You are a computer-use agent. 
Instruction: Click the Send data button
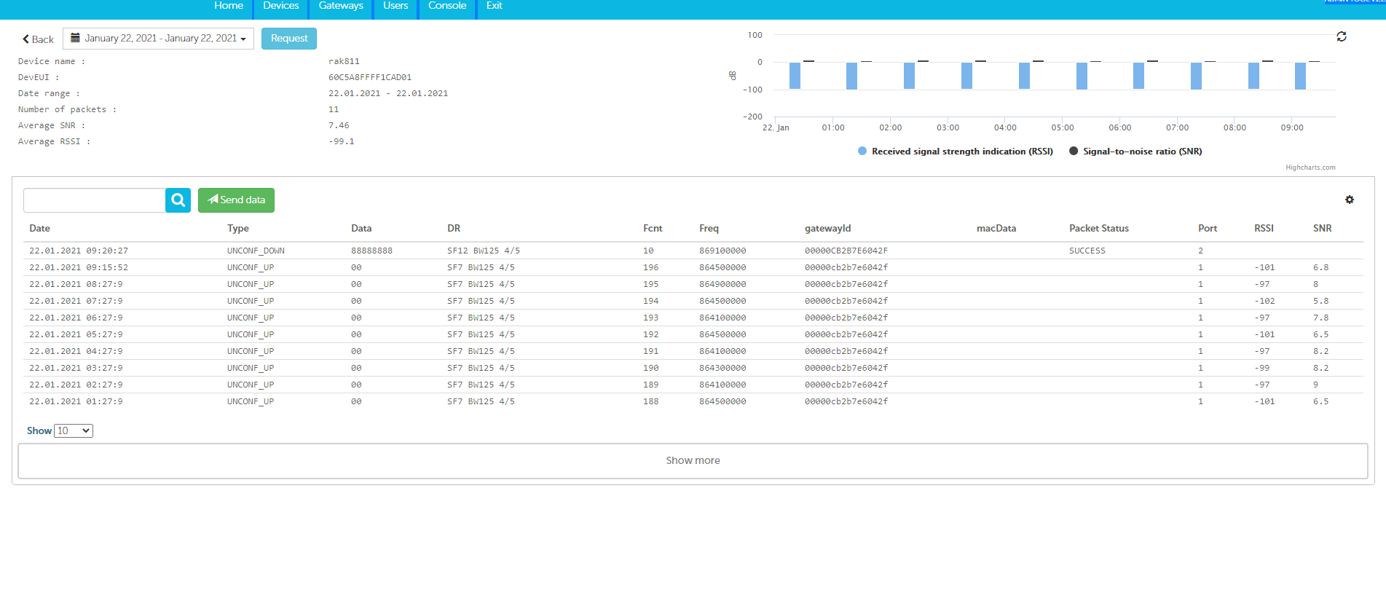236,200
